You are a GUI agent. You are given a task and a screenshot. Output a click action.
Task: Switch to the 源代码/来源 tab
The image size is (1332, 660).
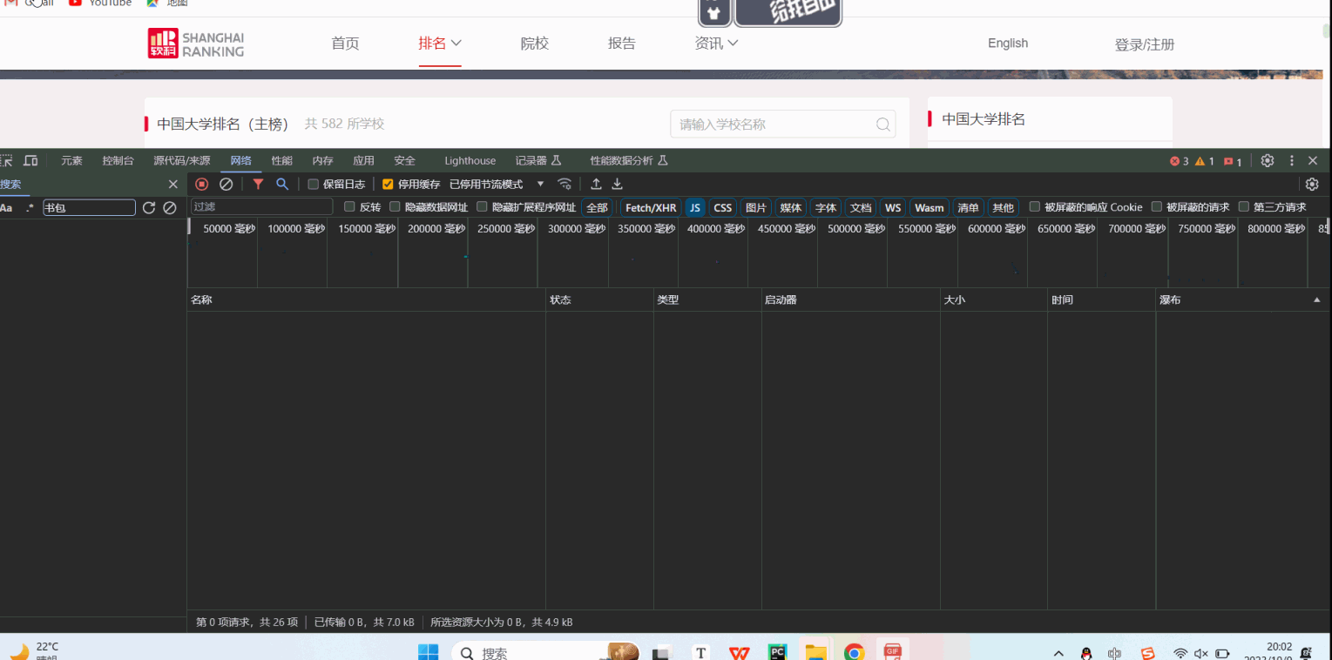coord(182,161)
